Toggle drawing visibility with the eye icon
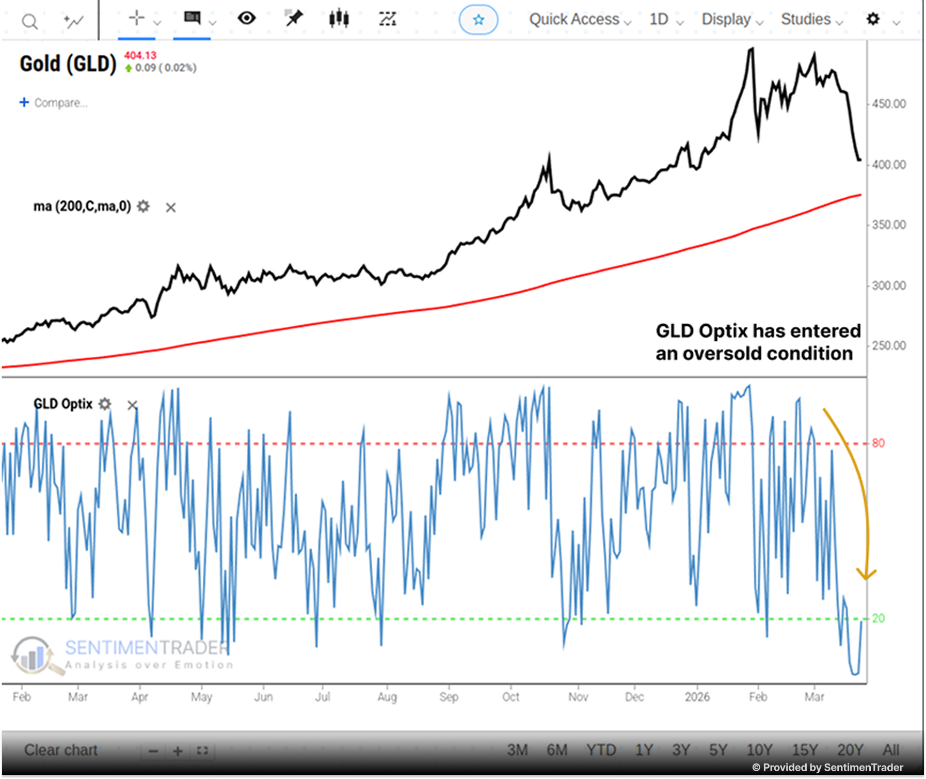This screenshot has height=779, width=926. coord(247,19)
